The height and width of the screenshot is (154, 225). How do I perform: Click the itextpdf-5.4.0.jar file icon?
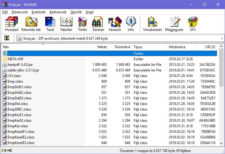click(5, 64)
